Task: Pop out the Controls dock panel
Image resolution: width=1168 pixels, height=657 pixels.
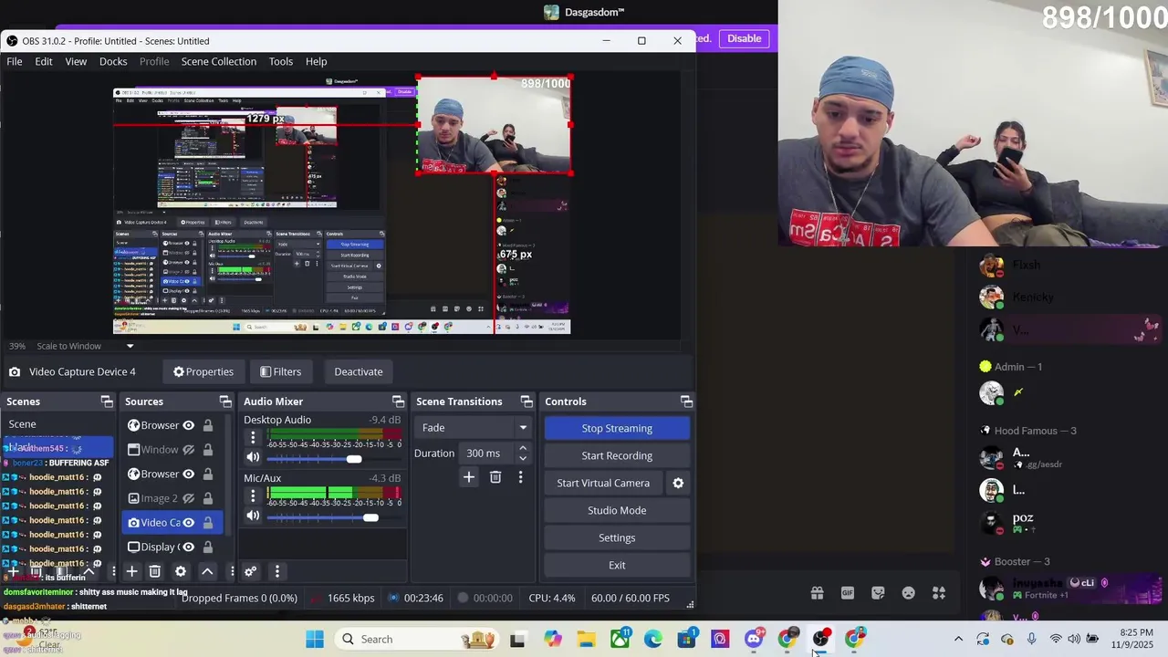Action: point(686,401)
